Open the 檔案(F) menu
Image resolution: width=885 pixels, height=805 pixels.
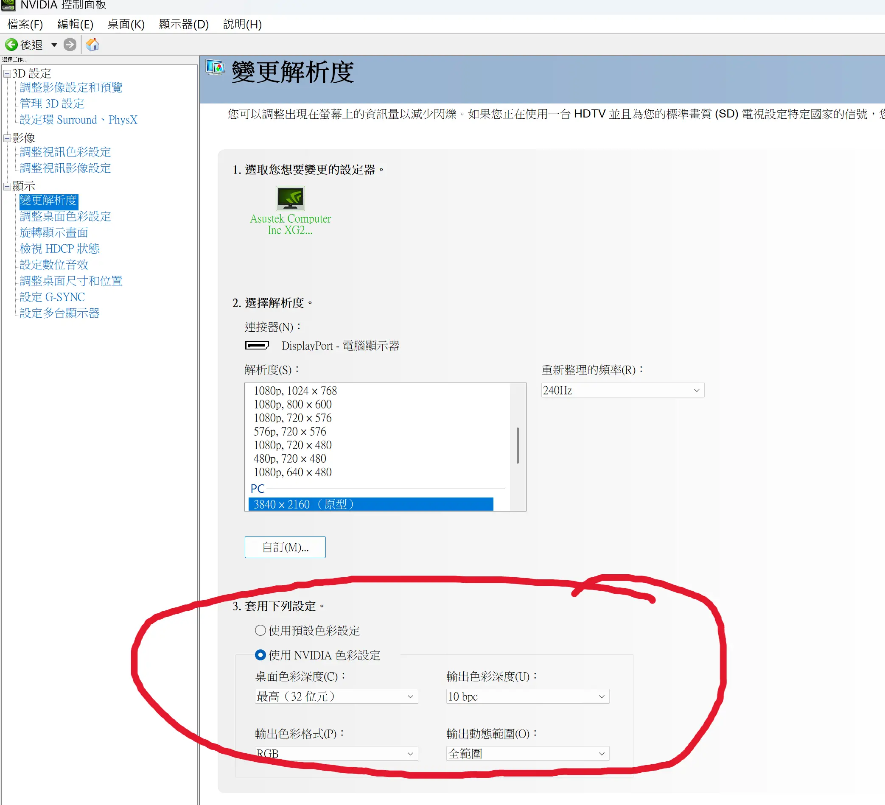[25, 24]
